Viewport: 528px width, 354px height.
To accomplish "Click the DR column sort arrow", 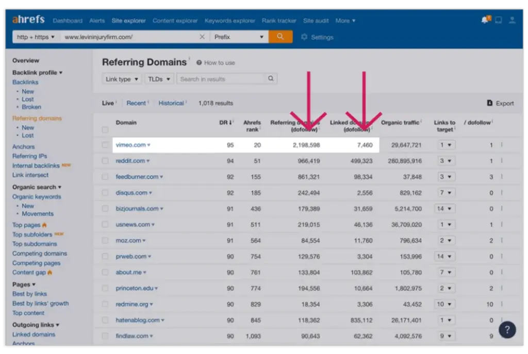I will pos(230,123).
